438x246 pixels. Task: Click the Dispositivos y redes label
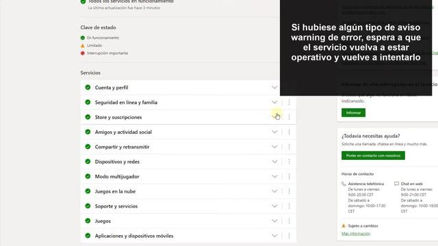[117, 162]
